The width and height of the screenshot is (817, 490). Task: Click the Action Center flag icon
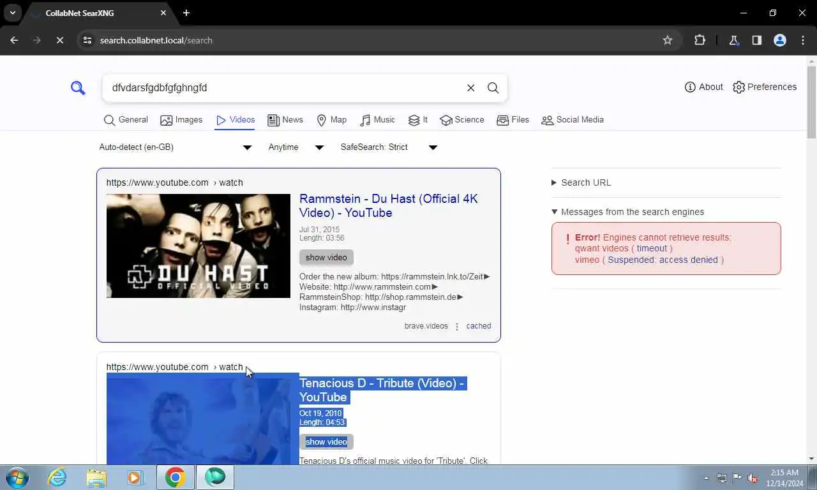(x=737, y=478)
